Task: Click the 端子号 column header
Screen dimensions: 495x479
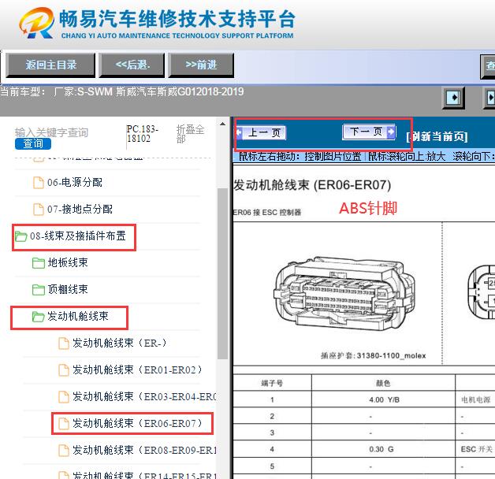Action: click(272, 384)
